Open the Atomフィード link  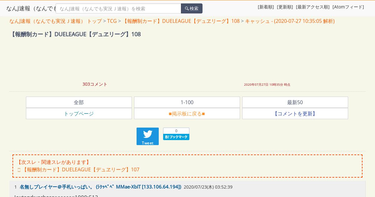pos(348,7)
